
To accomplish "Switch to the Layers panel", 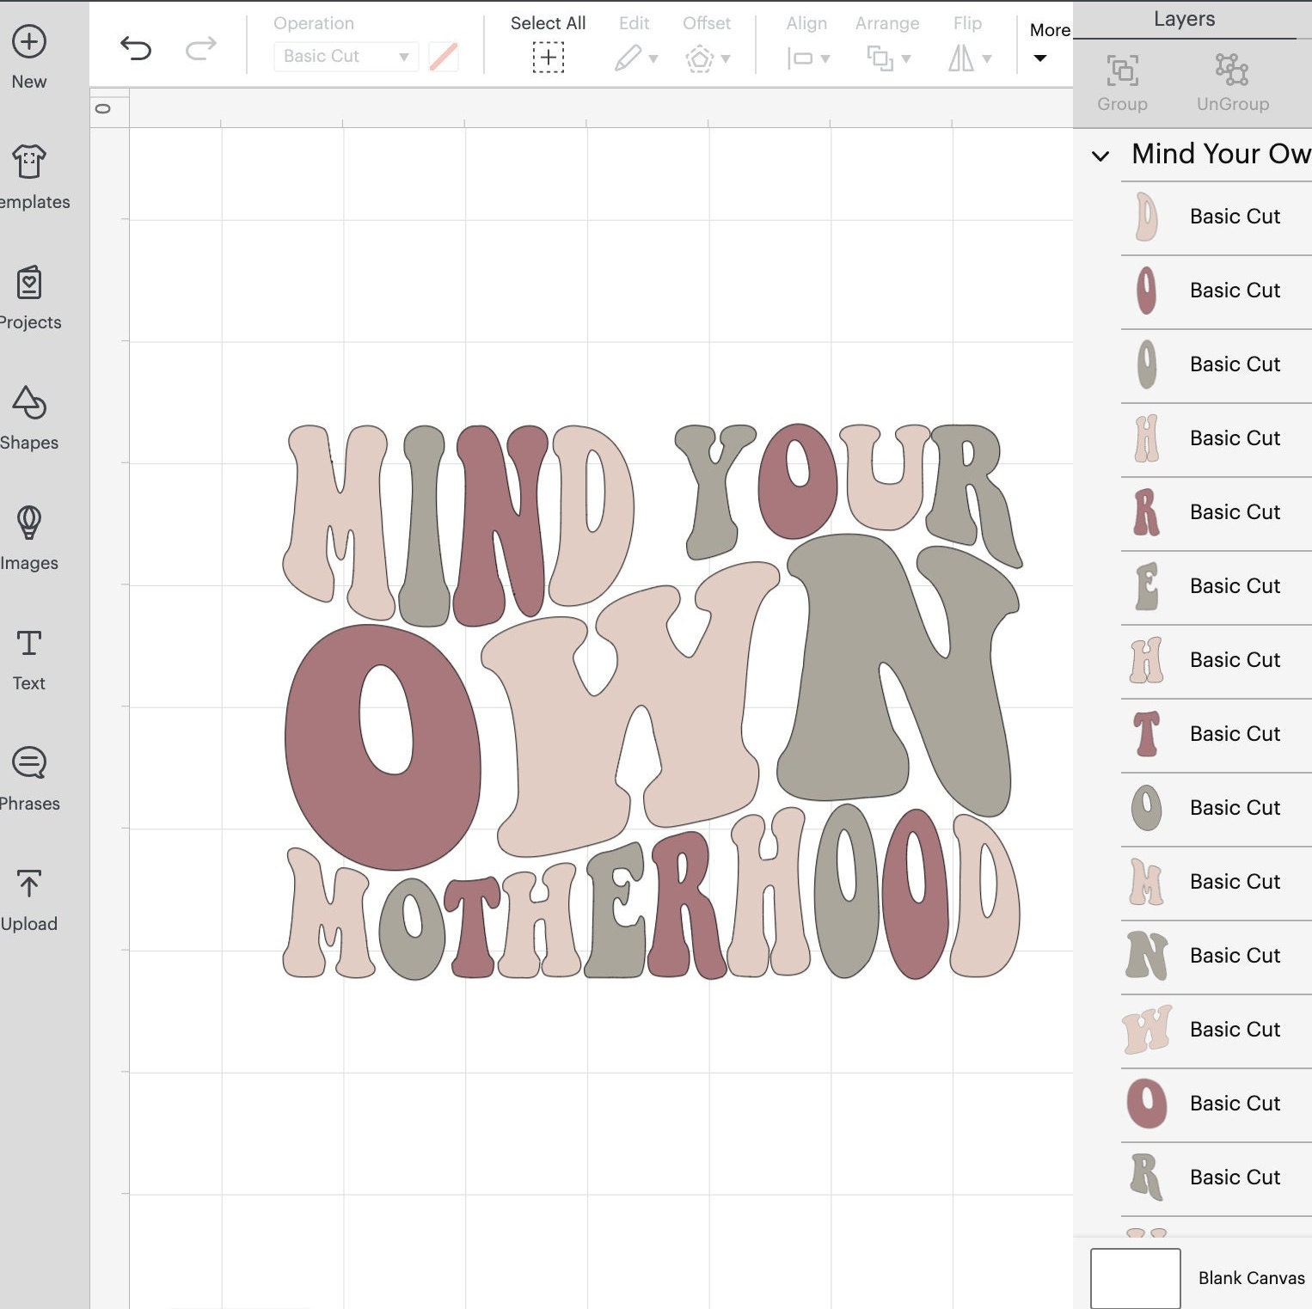I will coord(1185,18).
